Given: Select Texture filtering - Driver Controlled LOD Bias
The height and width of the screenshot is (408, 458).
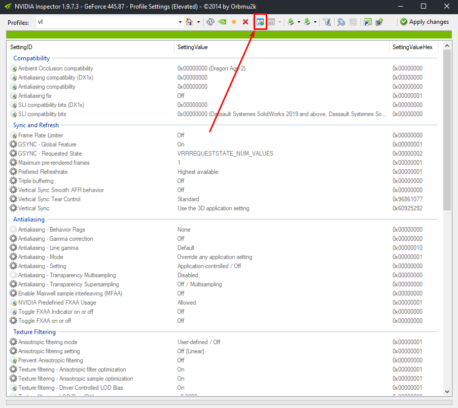Looking at the screenshot, I should coord(71,388).
